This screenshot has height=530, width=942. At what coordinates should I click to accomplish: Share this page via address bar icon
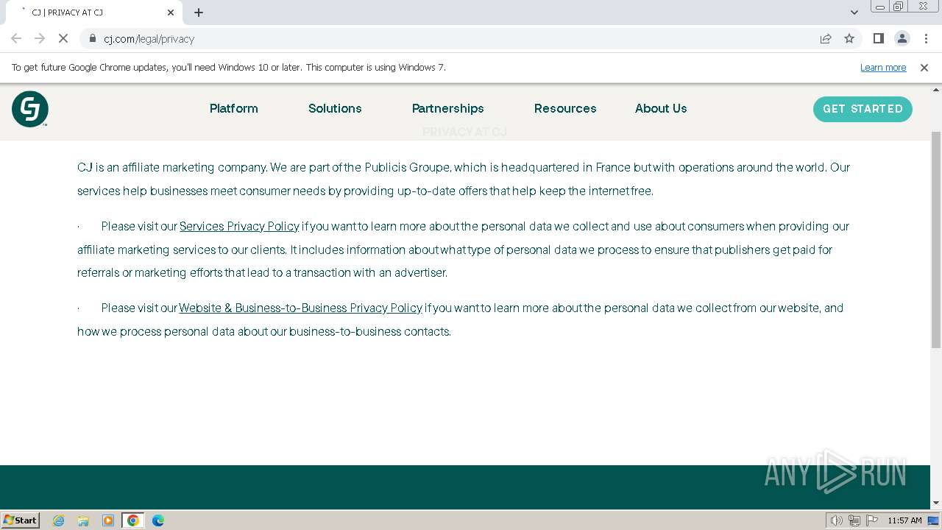point(826,38)
